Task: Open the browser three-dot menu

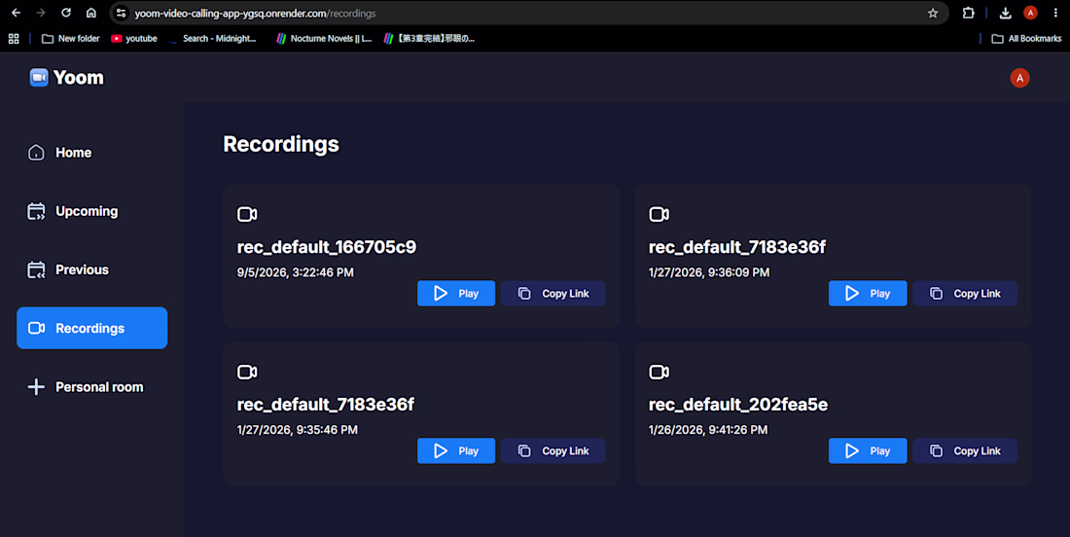Action: pos(1055,13)
